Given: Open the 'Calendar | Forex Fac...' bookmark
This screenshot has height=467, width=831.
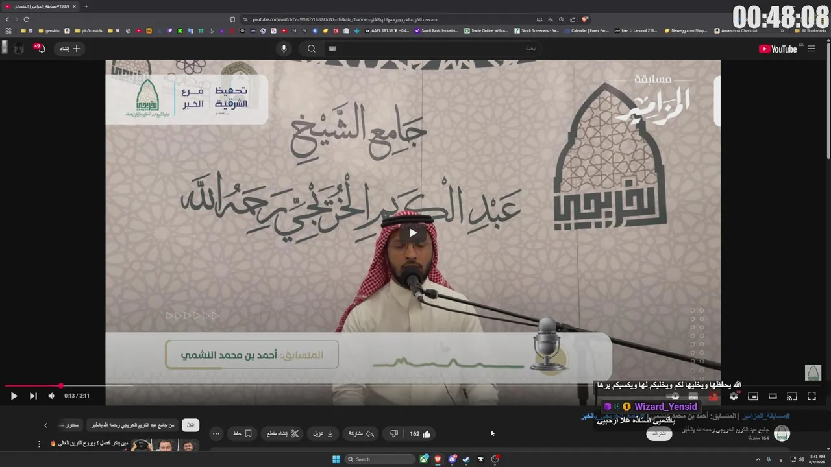Looking at the screenshot, I should (x=587, y=30).
